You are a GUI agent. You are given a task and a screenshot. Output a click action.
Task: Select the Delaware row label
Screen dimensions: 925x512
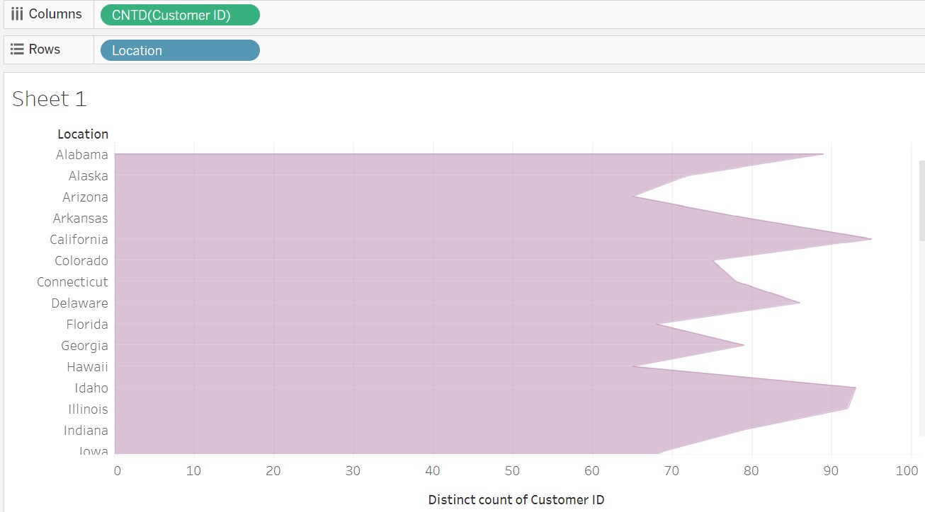tap(79, 303)
